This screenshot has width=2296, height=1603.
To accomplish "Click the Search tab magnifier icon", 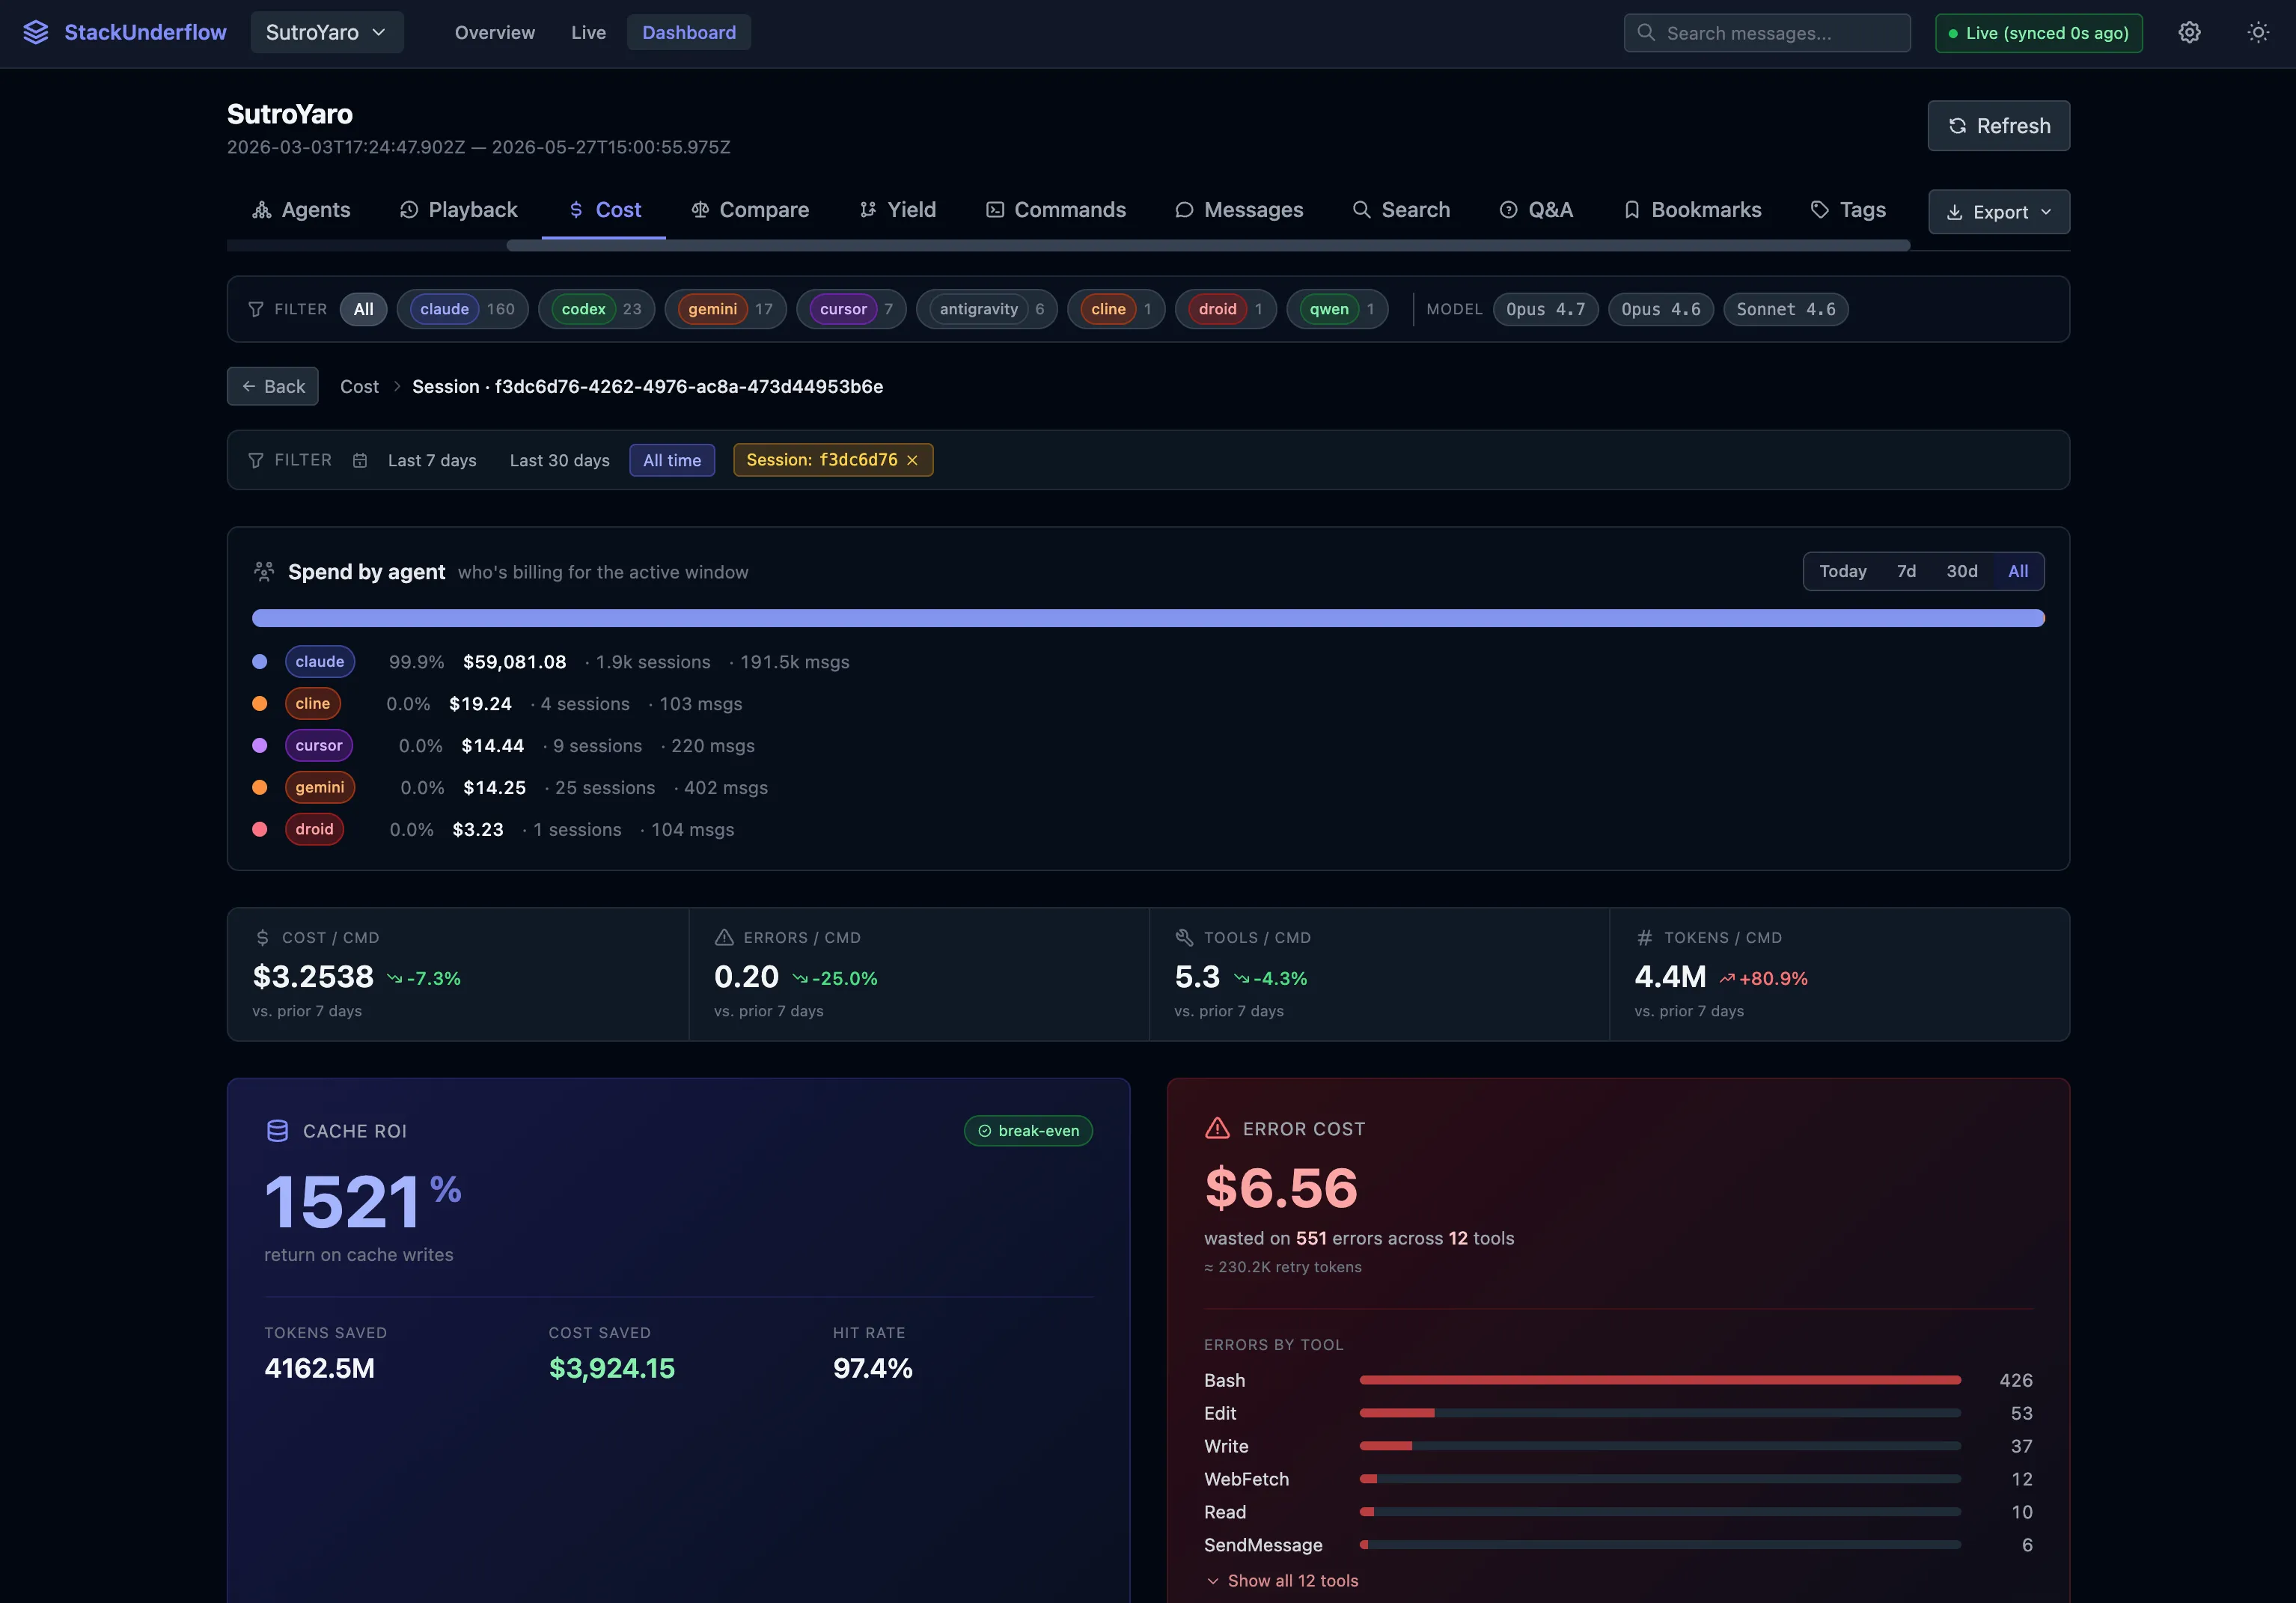I will click(x=1361, y=210).
